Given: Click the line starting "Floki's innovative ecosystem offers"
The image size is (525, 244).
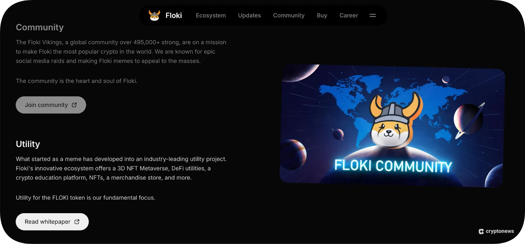Looking at the screenshot, I should tap(113, 168).
